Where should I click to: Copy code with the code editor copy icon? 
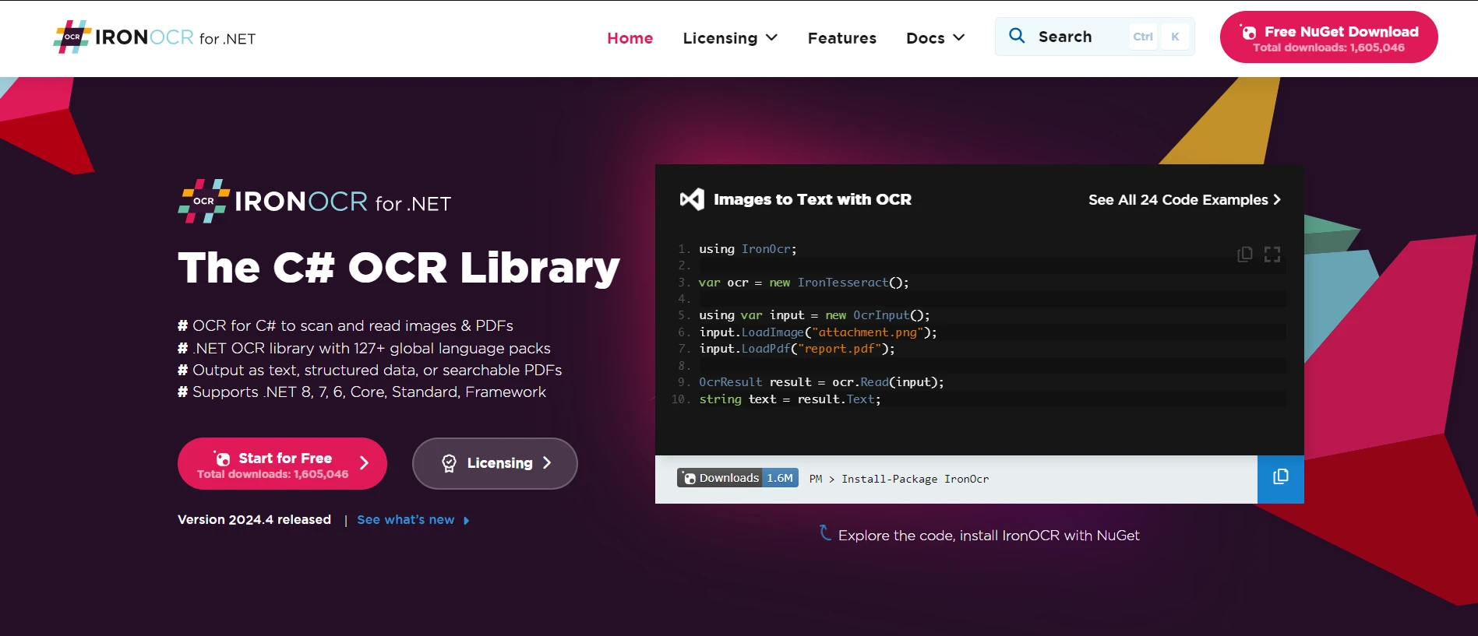[x=1244, y=255]
